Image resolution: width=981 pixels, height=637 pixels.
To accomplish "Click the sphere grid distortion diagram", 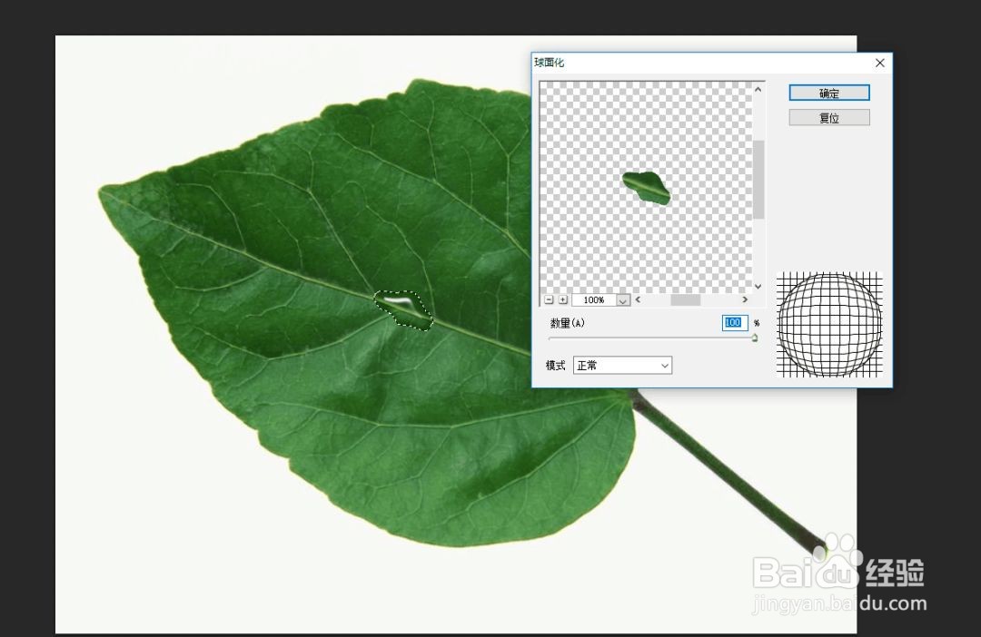I will pyautogui.click(x=829, y=324).
